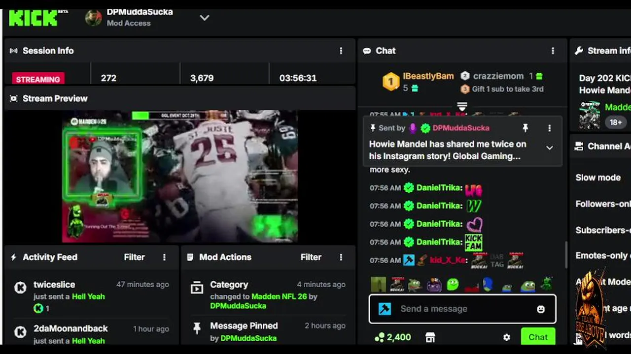This screenshot has width=631, height=354.
Task: Click the green Chat send button
Action: (538, 337)
